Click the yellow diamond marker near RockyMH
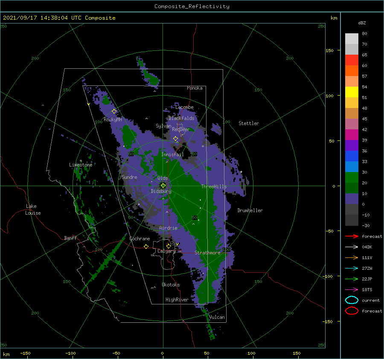 [x=114, y=111]
